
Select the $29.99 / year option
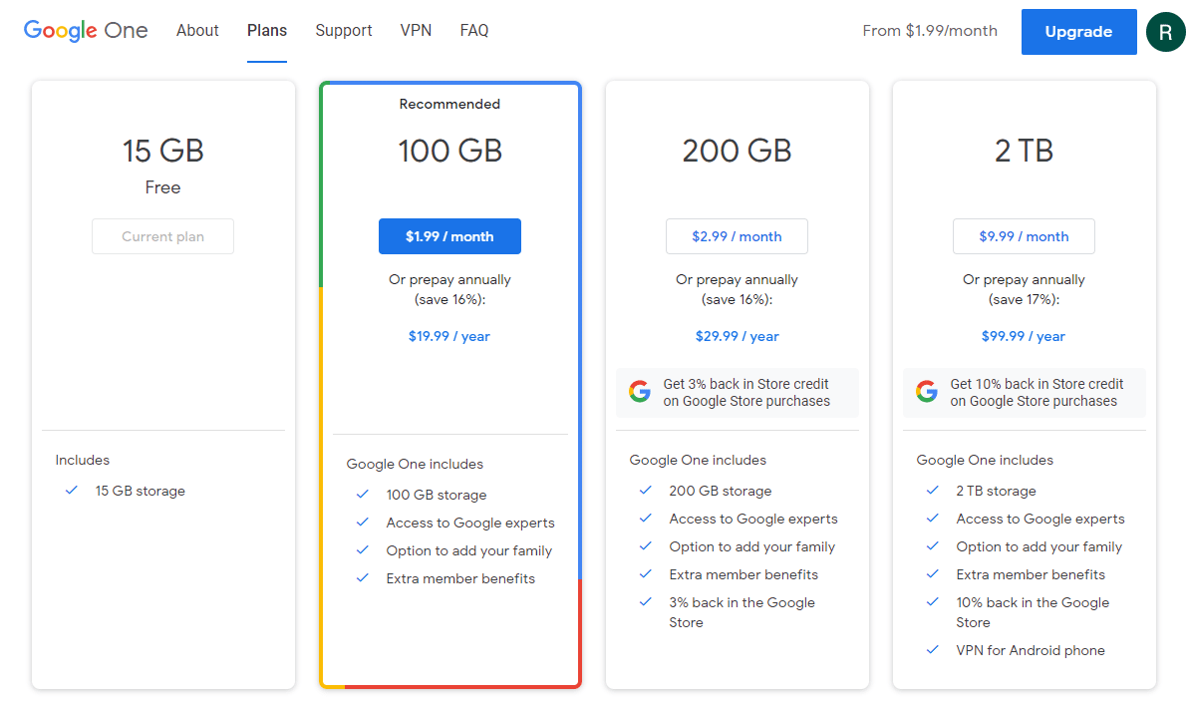[737, 336]
